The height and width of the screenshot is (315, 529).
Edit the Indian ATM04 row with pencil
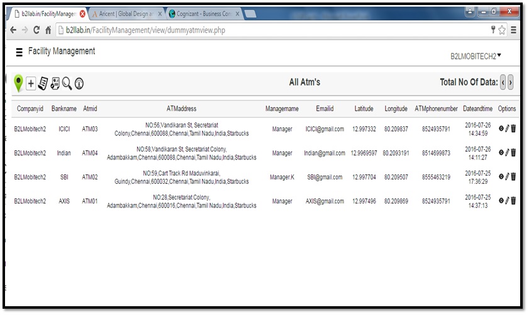507,152
